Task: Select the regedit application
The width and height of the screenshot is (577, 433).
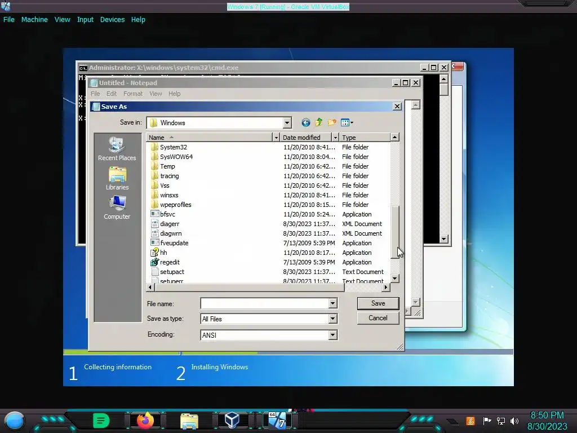Action: click(x=170, y=262)
